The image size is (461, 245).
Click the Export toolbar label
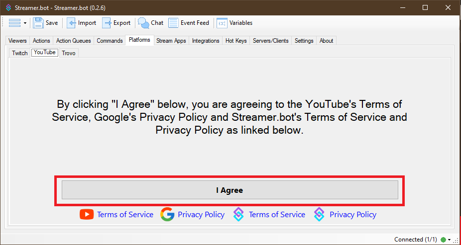point(121,23)
